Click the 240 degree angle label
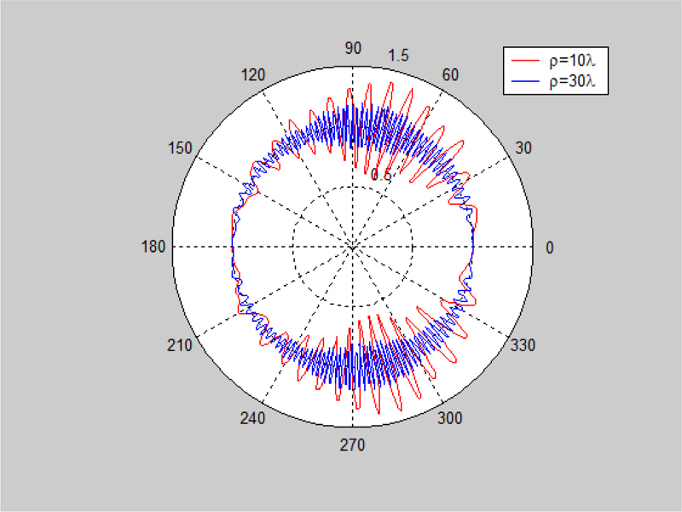 [253, 418]
